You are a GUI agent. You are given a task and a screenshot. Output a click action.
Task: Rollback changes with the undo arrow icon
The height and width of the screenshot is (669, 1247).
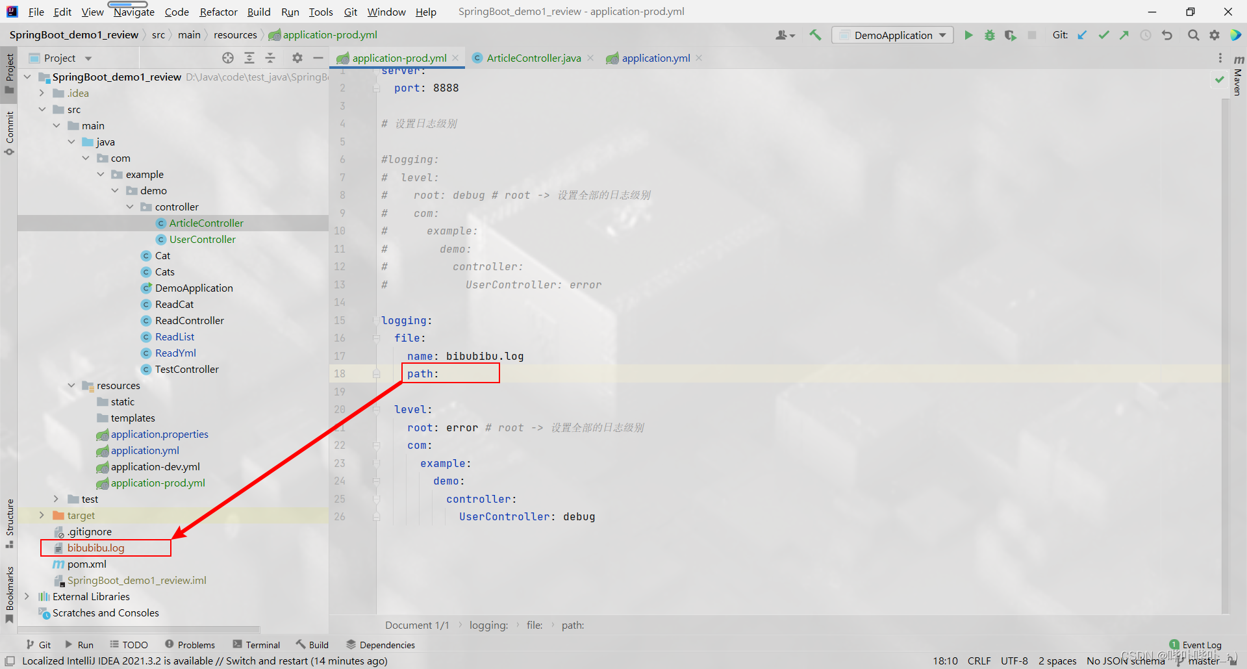coord(1167,35)
